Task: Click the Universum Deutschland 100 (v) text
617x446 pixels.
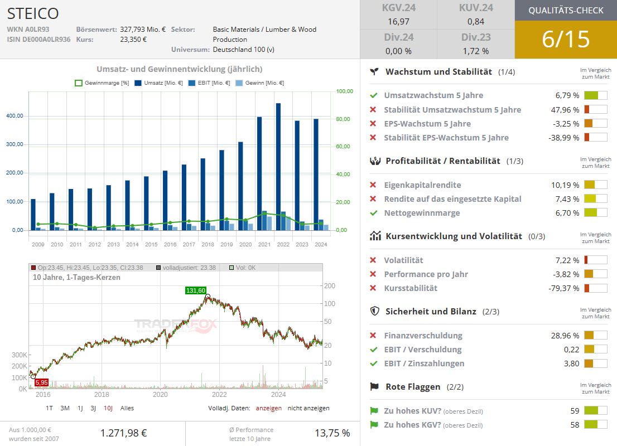Action: click(244, 50)
